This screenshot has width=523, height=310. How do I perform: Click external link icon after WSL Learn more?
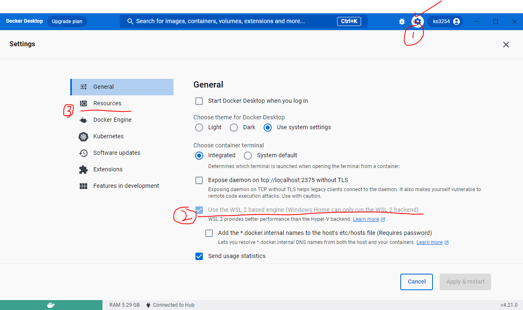click(x=383, y=220)
